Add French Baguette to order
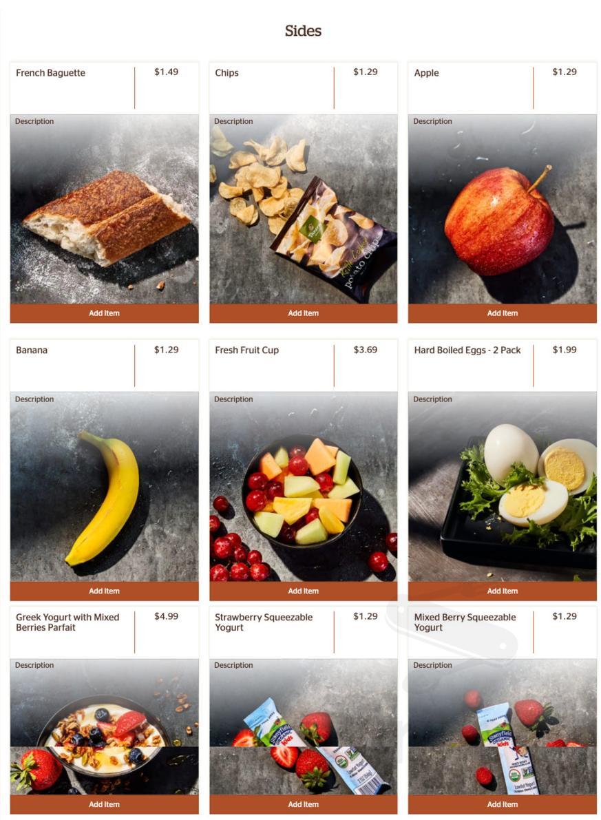Screen dimensions: 601x820 click(x=104, y=313)
